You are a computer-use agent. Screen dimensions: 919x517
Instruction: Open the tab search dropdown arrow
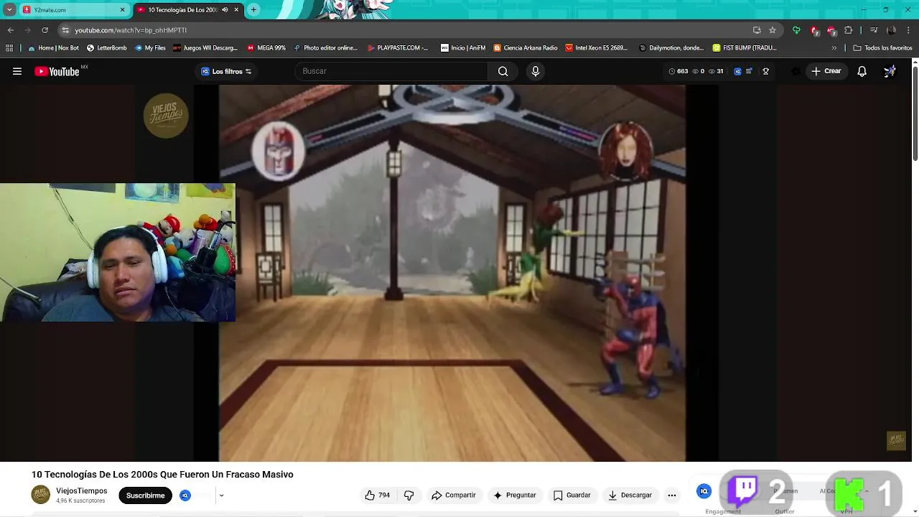click(x=9, y=10)
